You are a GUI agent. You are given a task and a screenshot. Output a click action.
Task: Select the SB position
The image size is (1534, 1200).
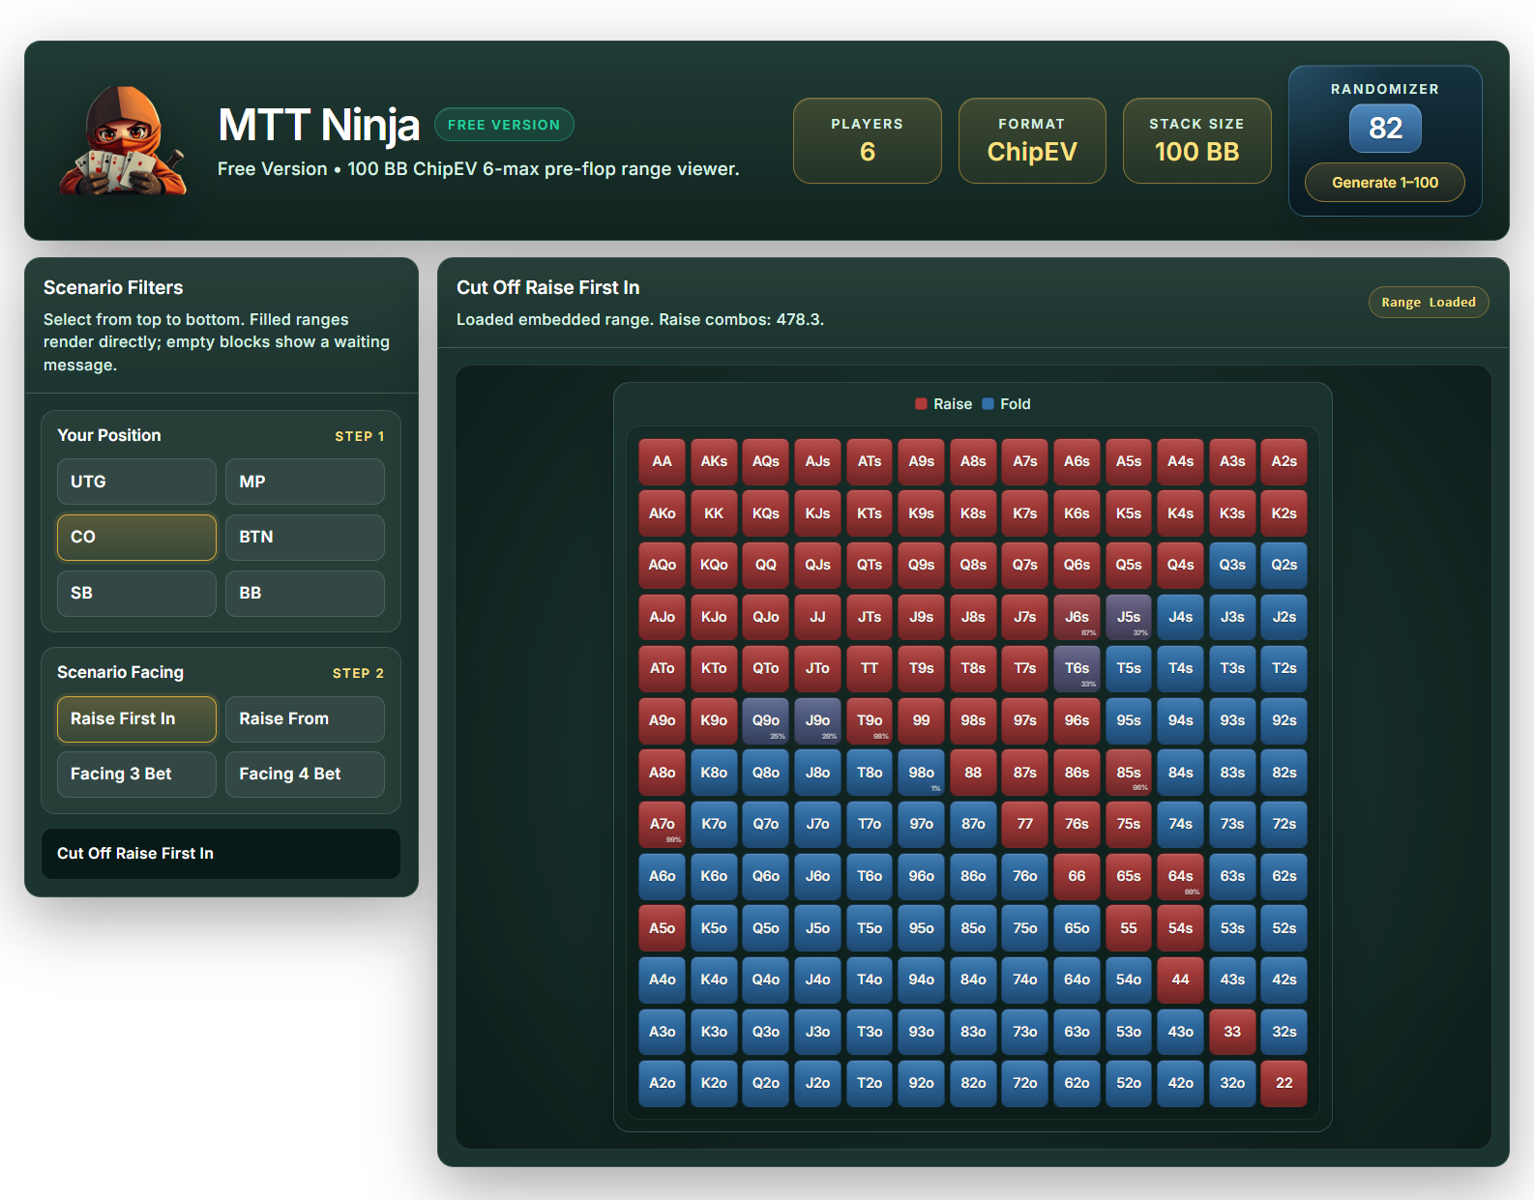(136, 593)
